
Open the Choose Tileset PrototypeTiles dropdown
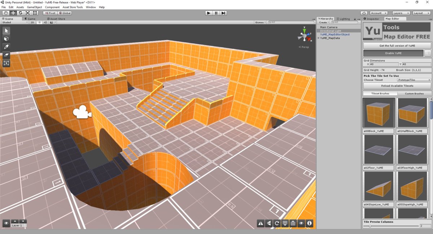414,80
